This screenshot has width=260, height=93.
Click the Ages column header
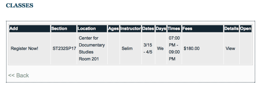pos(113,29)
